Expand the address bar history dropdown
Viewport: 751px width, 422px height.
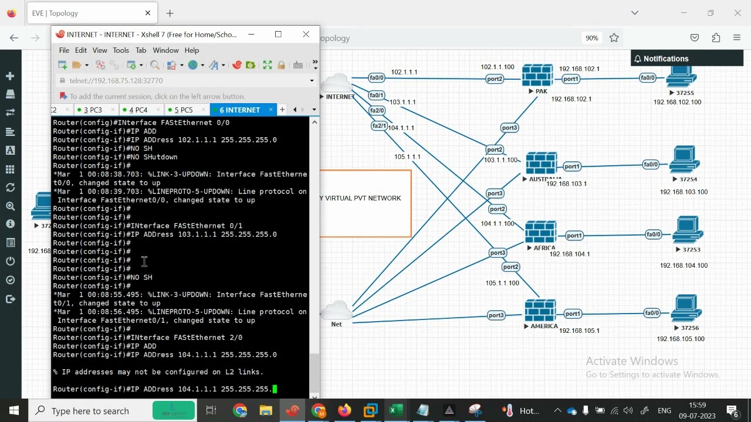click(312, 81)
